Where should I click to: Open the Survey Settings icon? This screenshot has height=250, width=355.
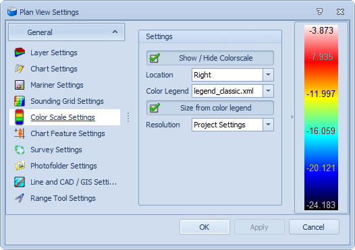coord(20,150)
